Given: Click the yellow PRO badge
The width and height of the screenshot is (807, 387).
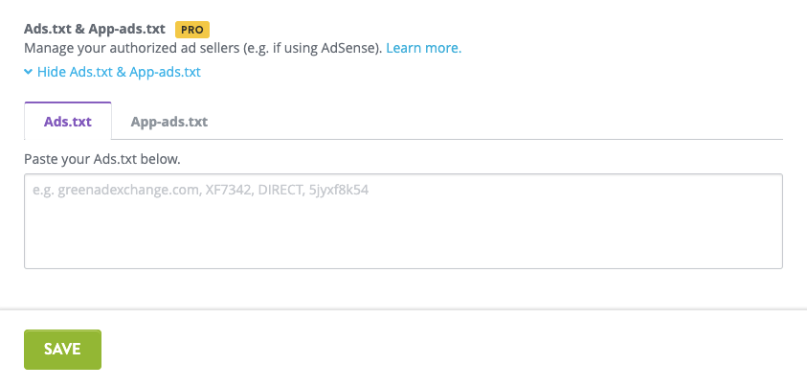Looking at the screenshot, I should point(192,30).
